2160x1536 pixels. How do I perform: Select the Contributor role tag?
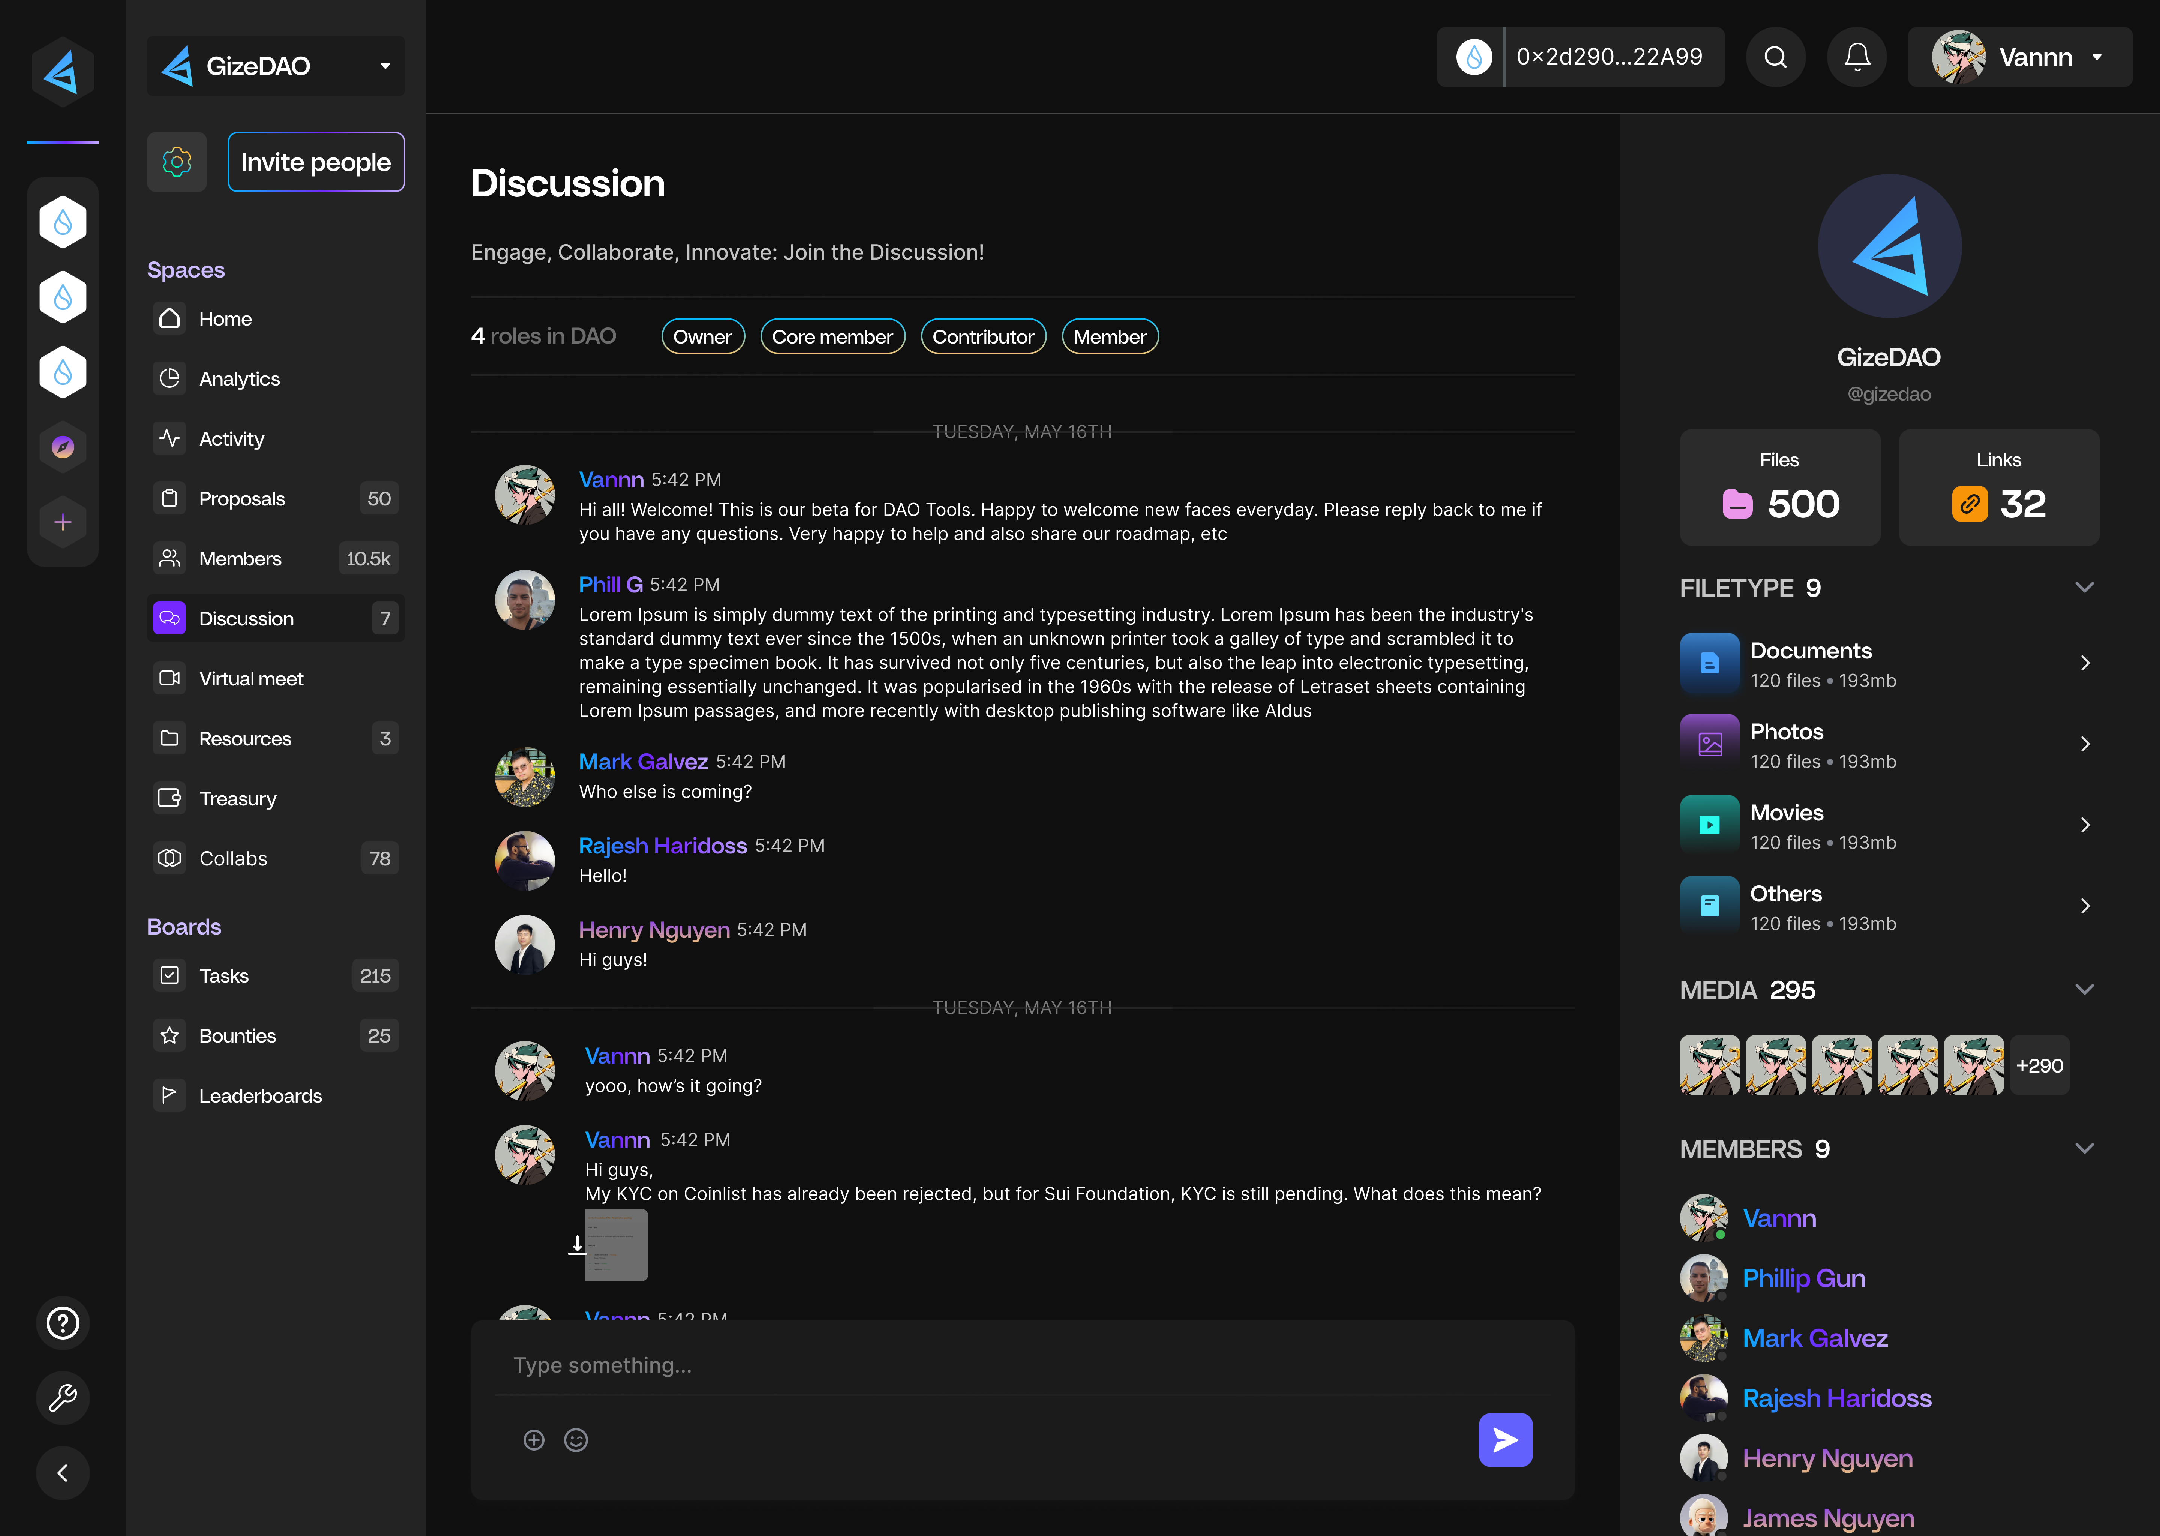(x=984, y=337)
